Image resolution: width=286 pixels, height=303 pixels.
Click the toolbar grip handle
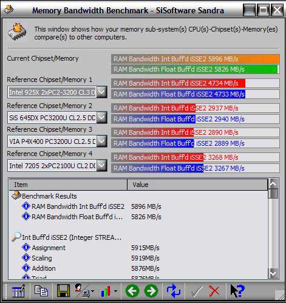click(x=5, y=291)
